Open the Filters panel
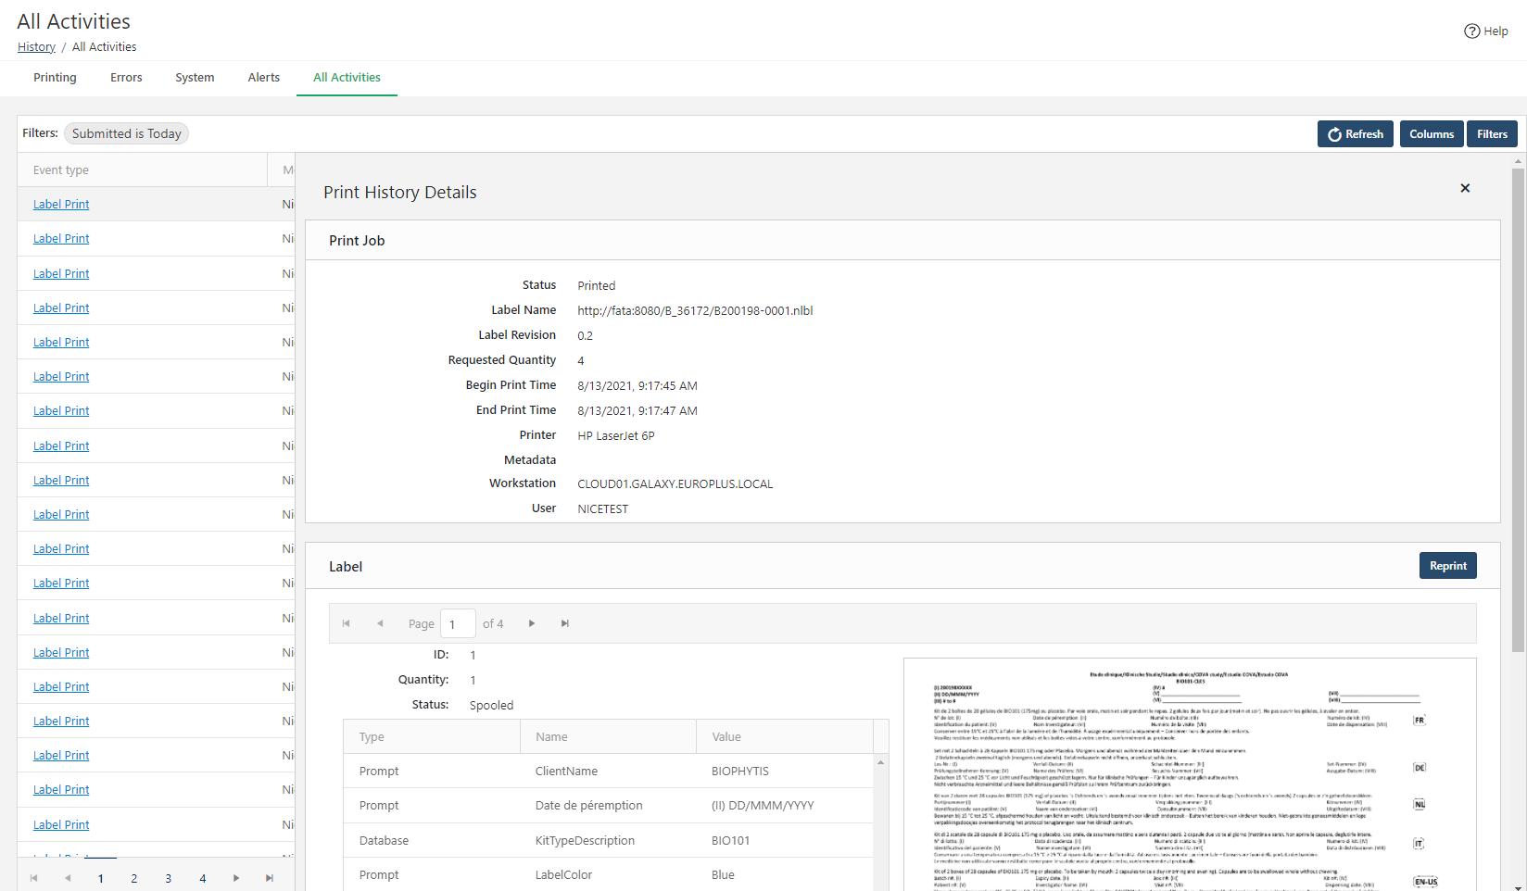Screen dimensions: 1527x891 1492,134
